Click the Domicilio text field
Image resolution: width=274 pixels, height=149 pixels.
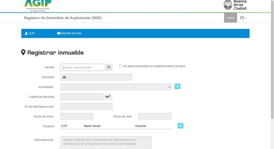pos(100,77)
